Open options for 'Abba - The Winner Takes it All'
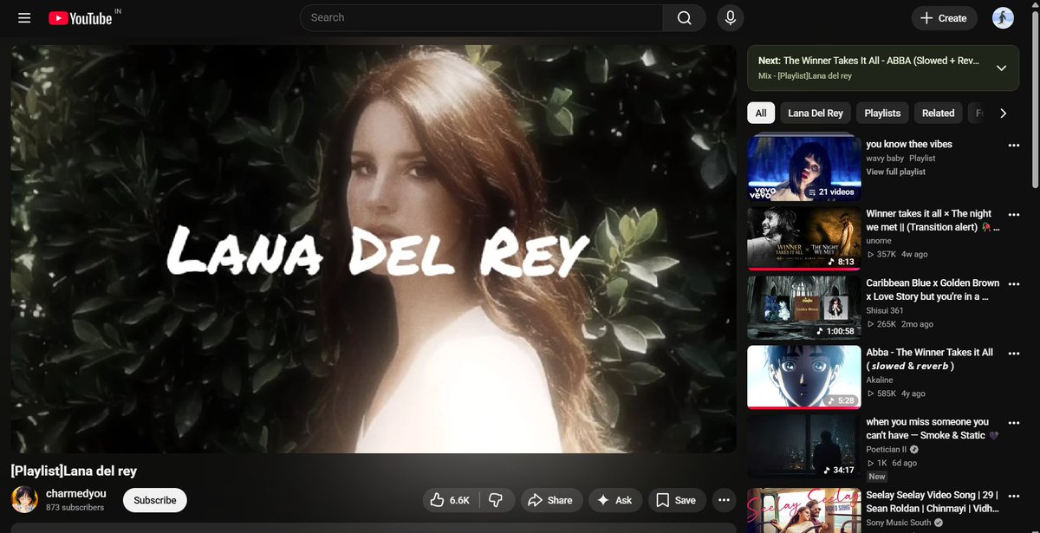 click(1014, 354)
